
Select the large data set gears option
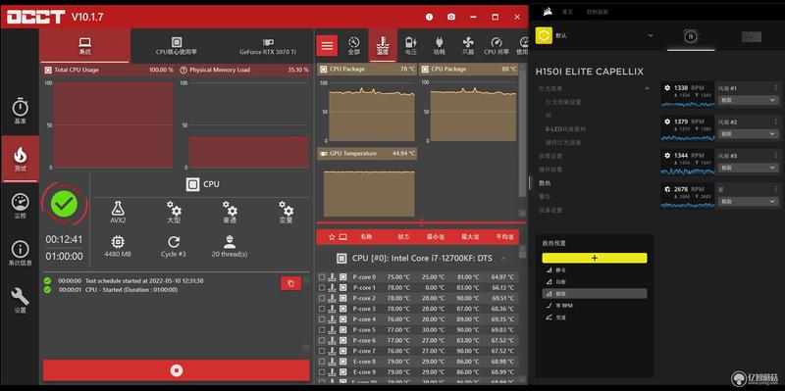174,212
